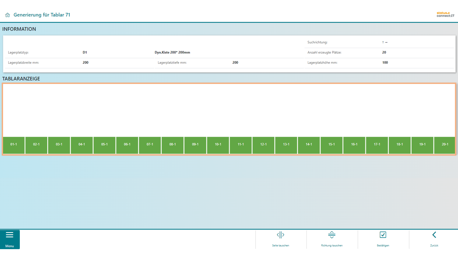The width and height of the screenshot is (458, 258).
Task: Click the Lagerplatzhöhe value 100
Action: point(385,63)
